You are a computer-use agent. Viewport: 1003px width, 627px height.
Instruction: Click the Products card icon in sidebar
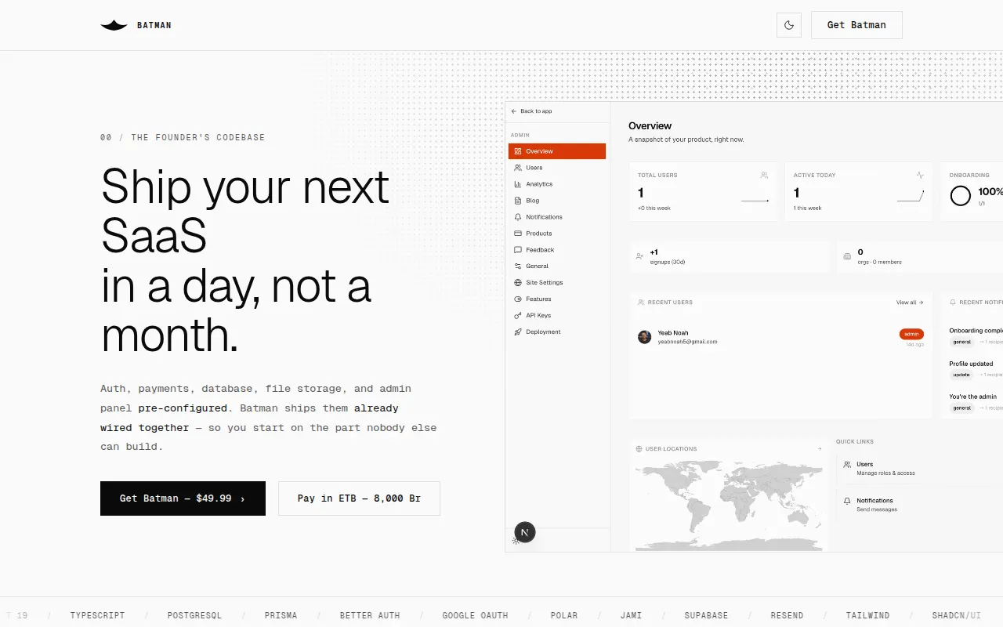click(x=518, y=234)
